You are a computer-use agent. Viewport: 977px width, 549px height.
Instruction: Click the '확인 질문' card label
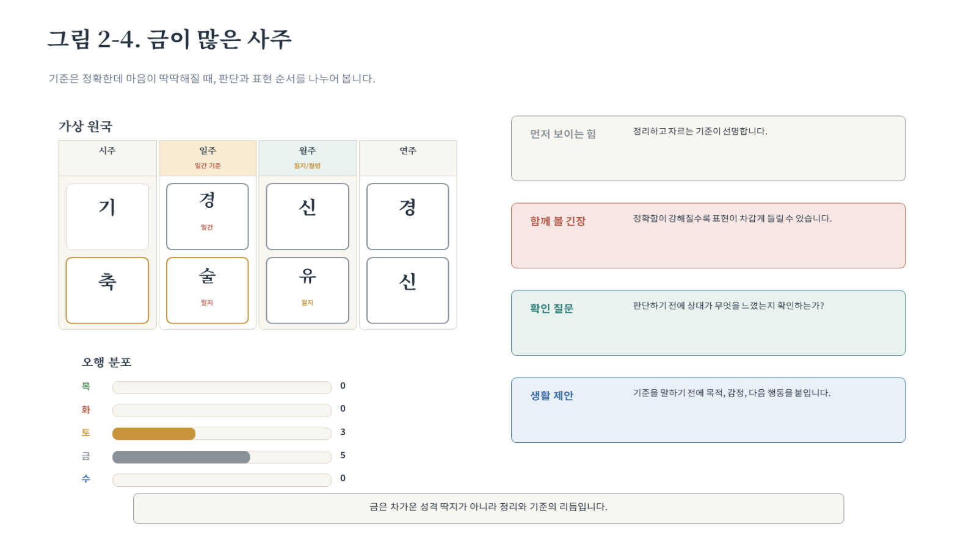click(551, 309)
